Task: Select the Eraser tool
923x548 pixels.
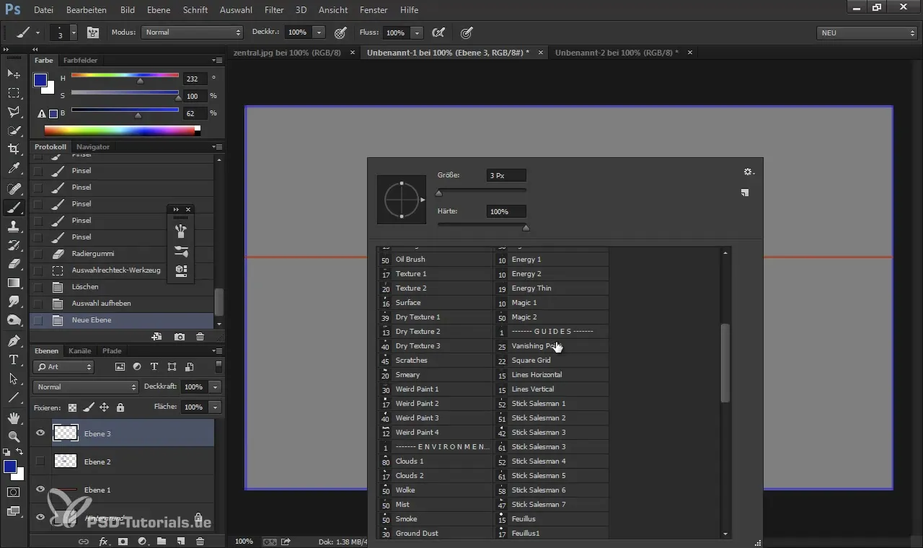Action: pos(14,264)
